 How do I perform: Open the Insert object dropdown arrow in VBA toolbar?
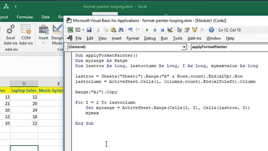click(83, 30)
